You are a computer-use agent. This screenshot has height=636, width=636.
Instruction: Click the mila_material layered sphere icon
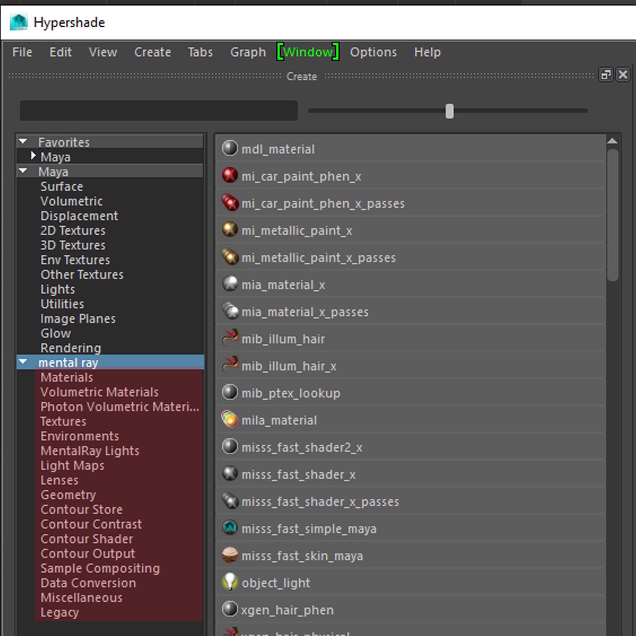point(229,419)
